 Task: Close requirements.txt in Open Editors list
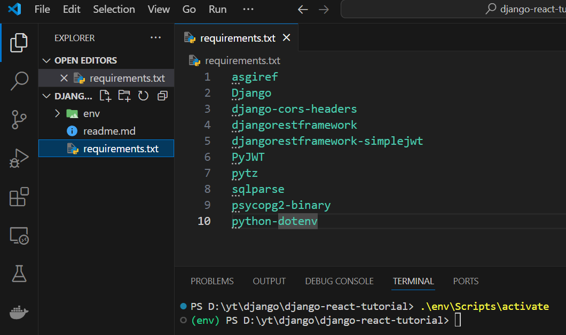[64, 78]
